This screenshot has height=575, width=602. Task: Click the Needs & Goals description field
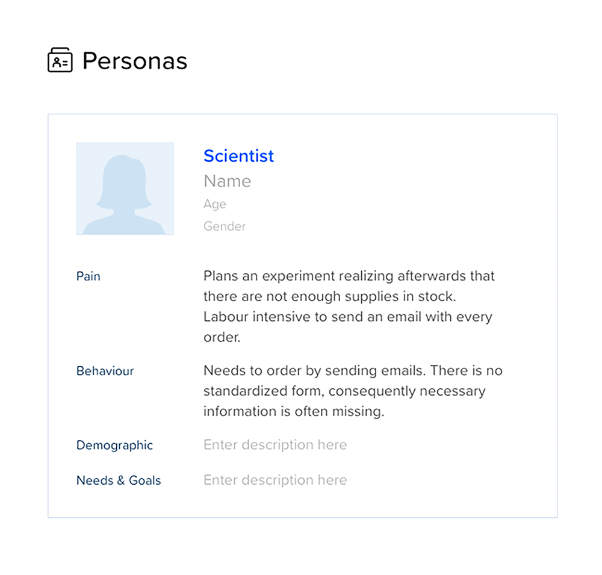tap(275, 480)
